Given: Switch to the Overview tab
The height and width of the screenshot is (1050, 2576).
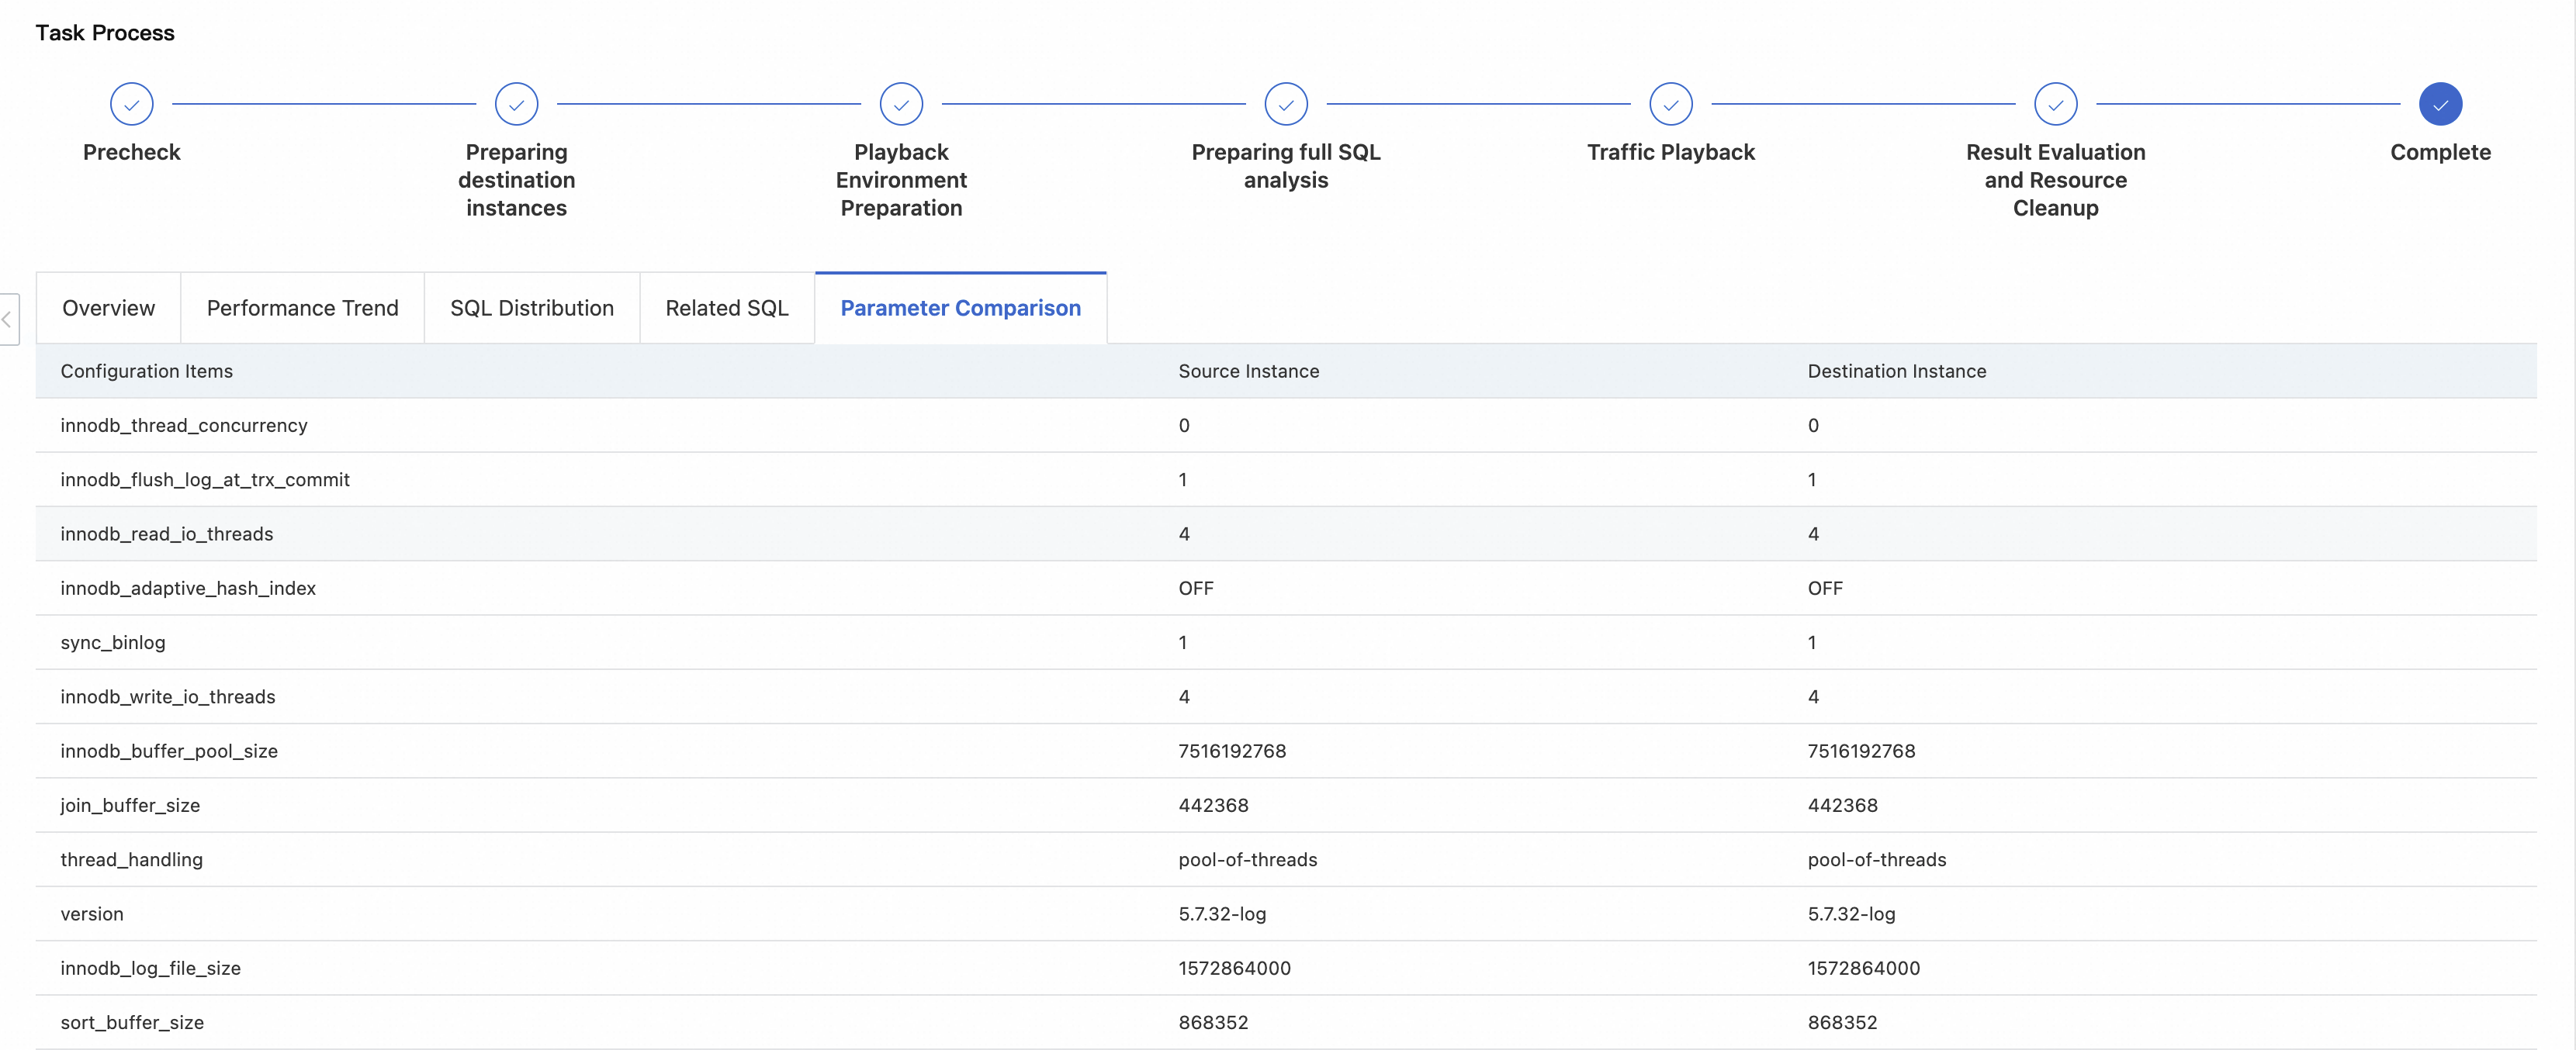Looking at the screenshot, I should click(x=108, y=308).
